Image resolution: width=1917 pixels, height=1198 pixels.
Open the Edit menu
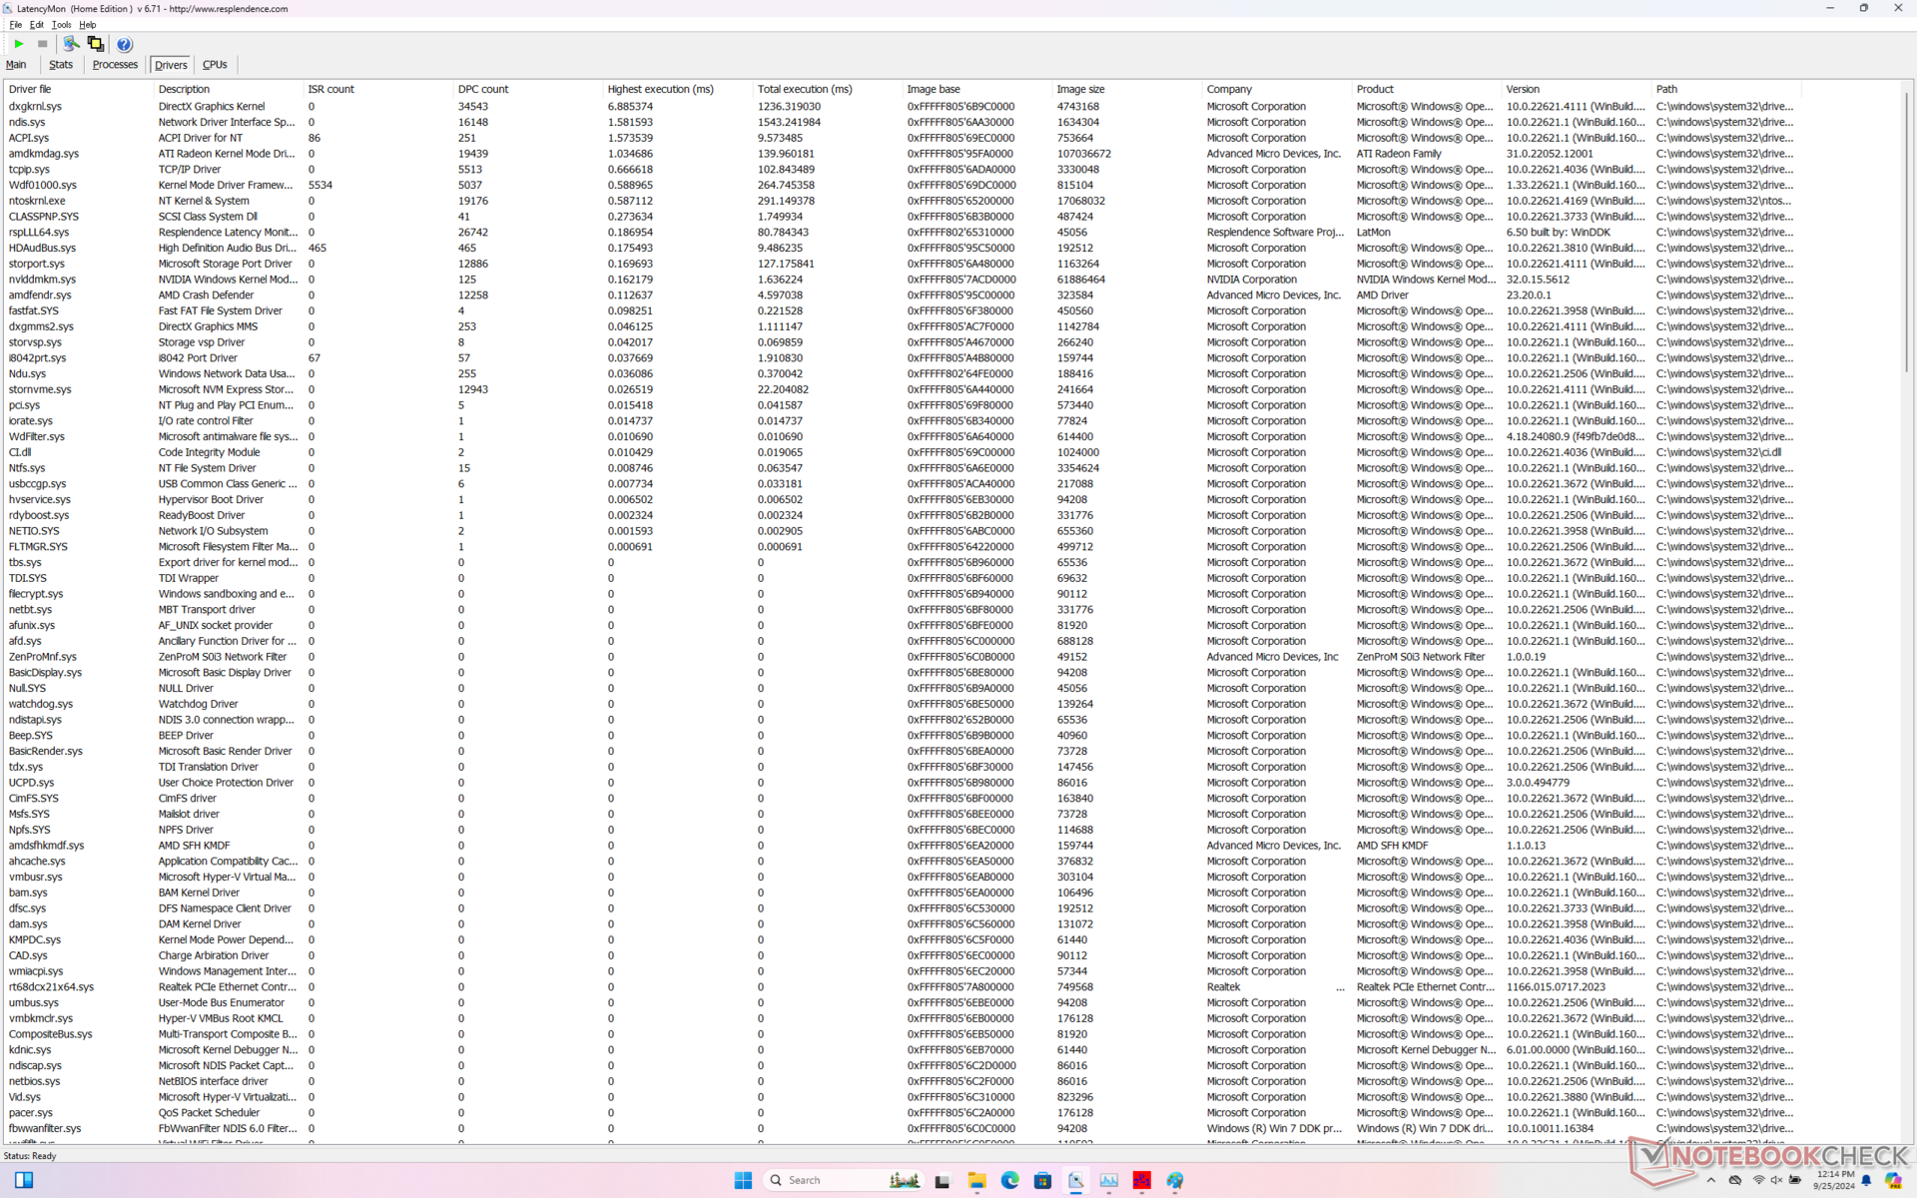(36, 25)
